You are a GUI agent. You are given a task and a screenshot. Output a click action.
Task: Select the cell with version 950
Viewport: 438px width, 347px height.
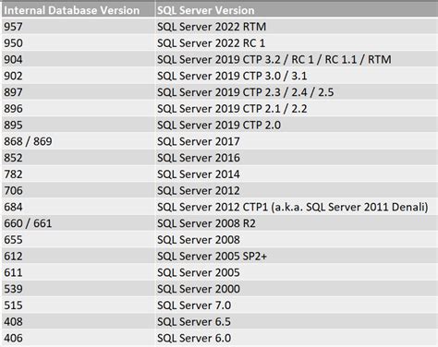click(x=79, y=42)
